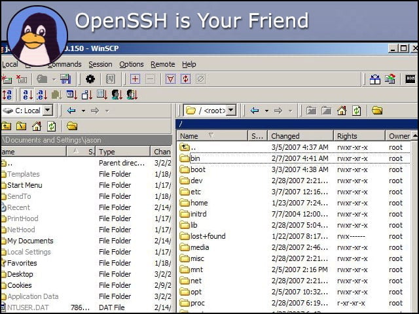This screenshot has height=314, width=419.
Task: Refresh the local panel directory
Action: [52, 126]
